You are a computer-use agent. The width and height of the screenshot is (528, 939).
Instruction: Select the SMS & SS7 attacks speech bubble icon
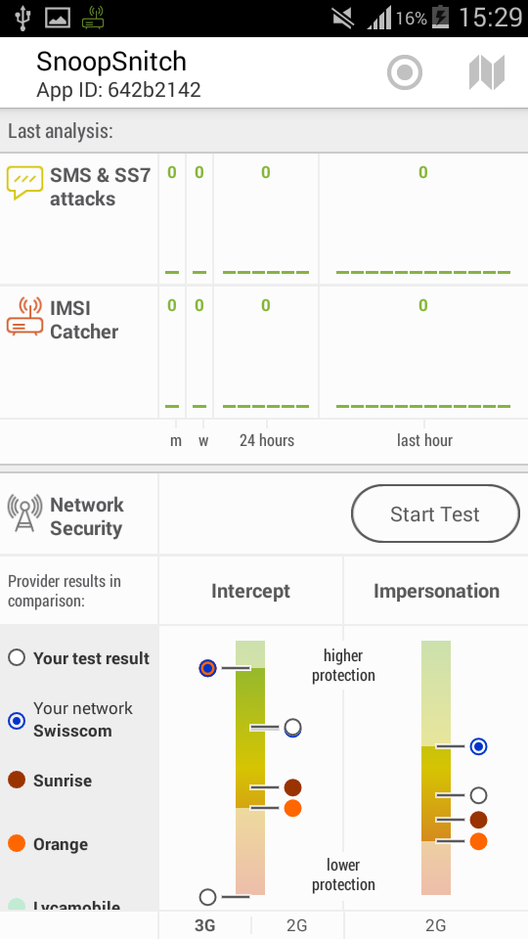pos(24,183)
